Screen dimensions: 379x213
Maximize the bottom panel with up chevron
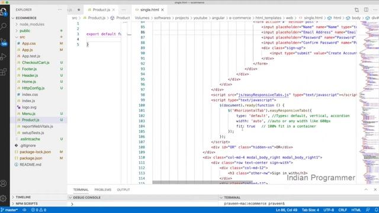click(366, 189)
